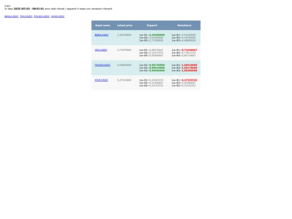Click BERA/USDC in the table's asset column
The width and height of the screenshot is (292, 219).
point(102,35)
